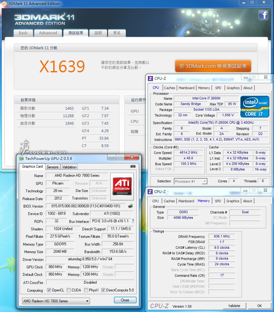
Task: Open the 更多 tab in 3DMark
Action: point(117,33)
